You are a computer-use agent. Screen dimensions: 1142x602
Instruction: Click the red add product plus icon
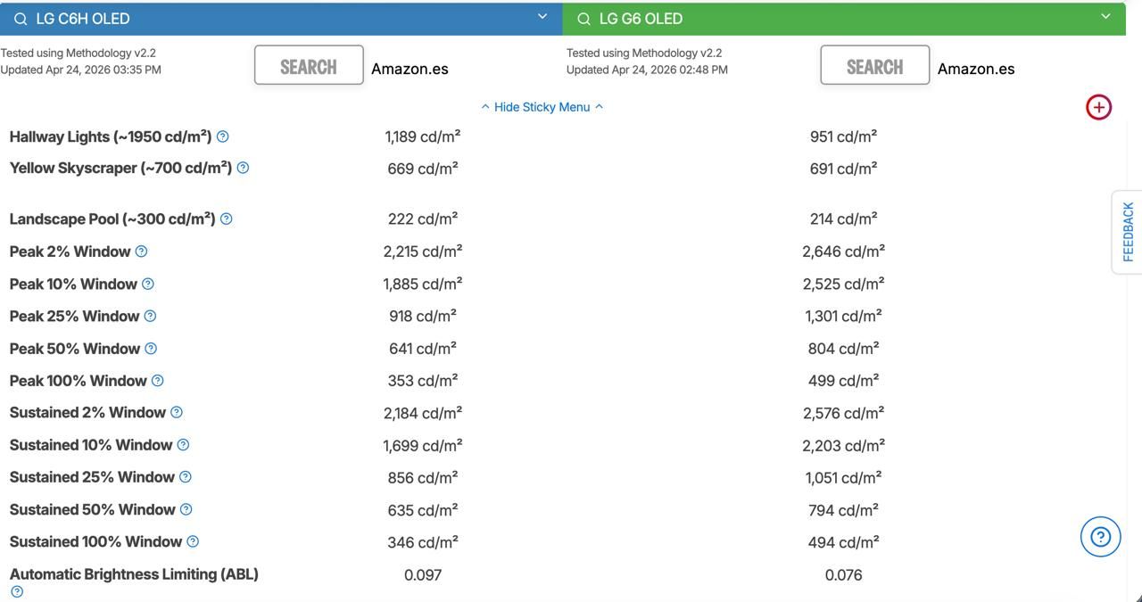(x=1098, y=107)
